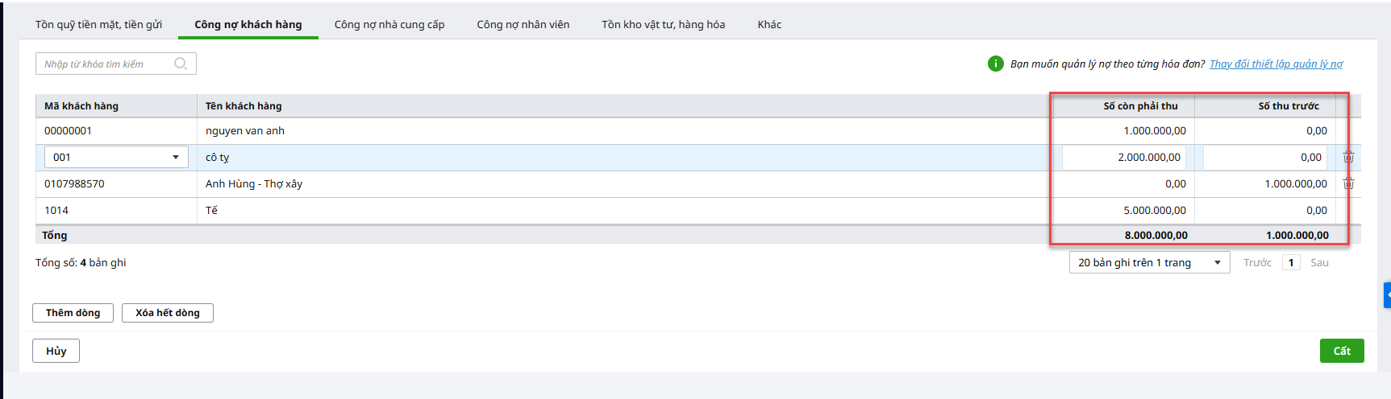Click the search magnifier icon
Image resolution: width=1391 pixels, height=399 pixels.
point(181,64)
